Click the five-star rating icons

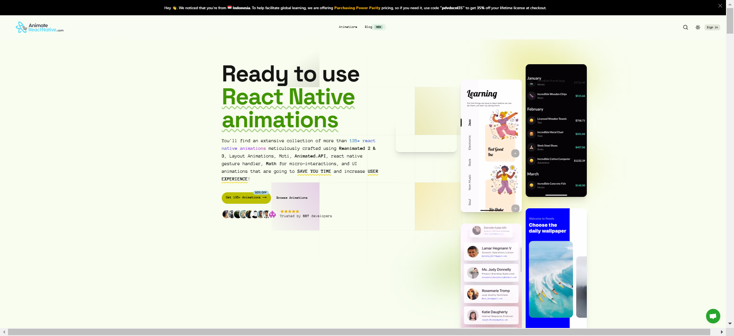(289, 211)
